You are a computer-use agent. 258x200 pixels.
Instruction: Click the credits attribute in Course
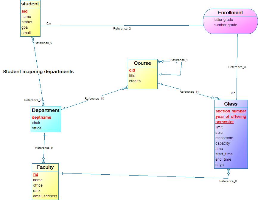coord(135,81)
